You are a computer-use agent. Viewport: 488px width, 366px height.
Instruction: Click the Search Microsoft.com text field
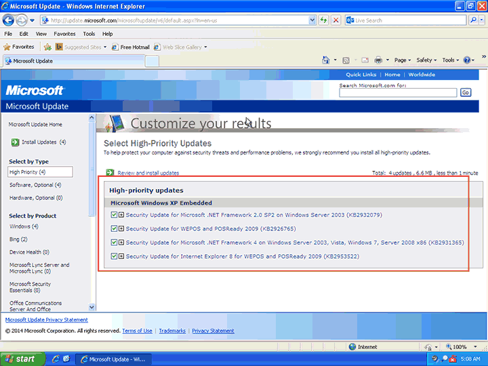[x=398, y=93]
